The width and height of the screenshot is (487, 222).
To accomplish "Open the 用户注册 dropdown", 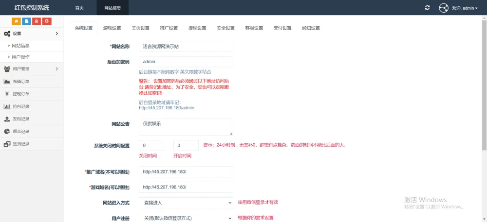I will 186,218.
